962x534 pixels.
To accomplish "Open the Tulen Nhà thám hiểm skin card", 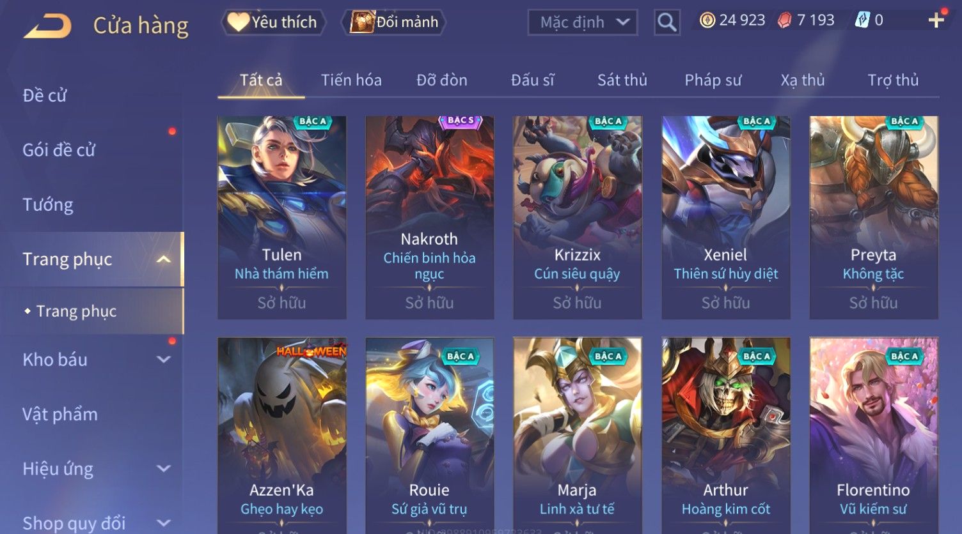I will [281, 217].
